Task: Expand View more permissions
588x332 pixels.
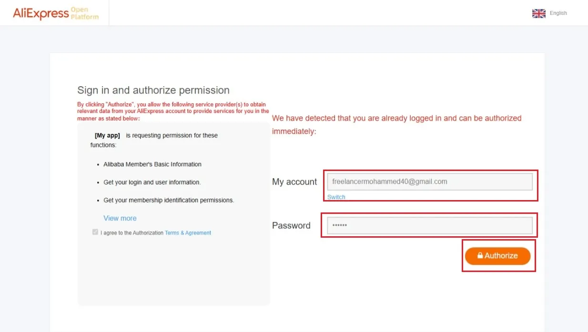Action: point(120,218)
